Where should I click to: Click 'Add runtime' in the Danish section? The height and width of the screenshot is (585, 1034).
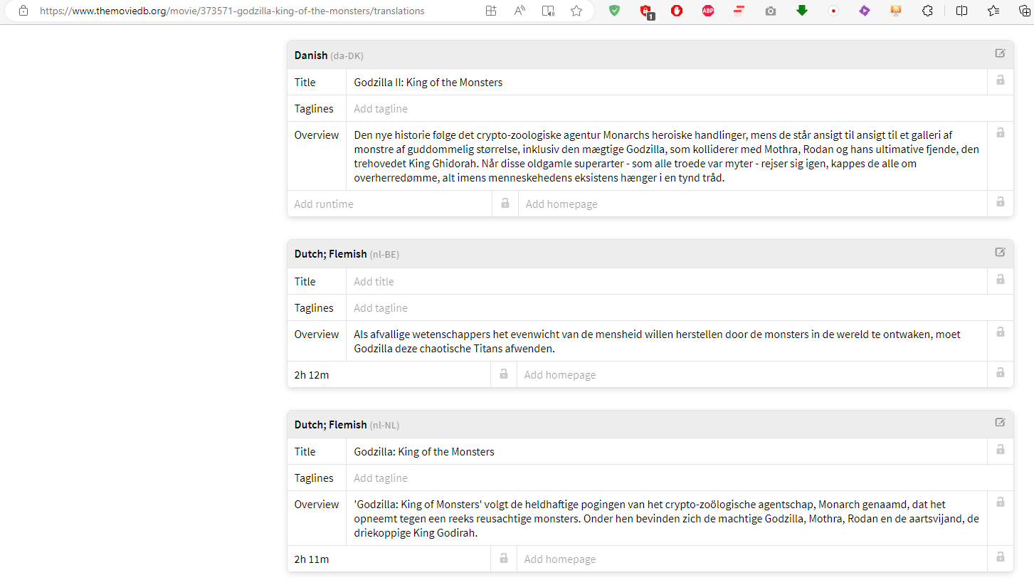click(324, 204)
